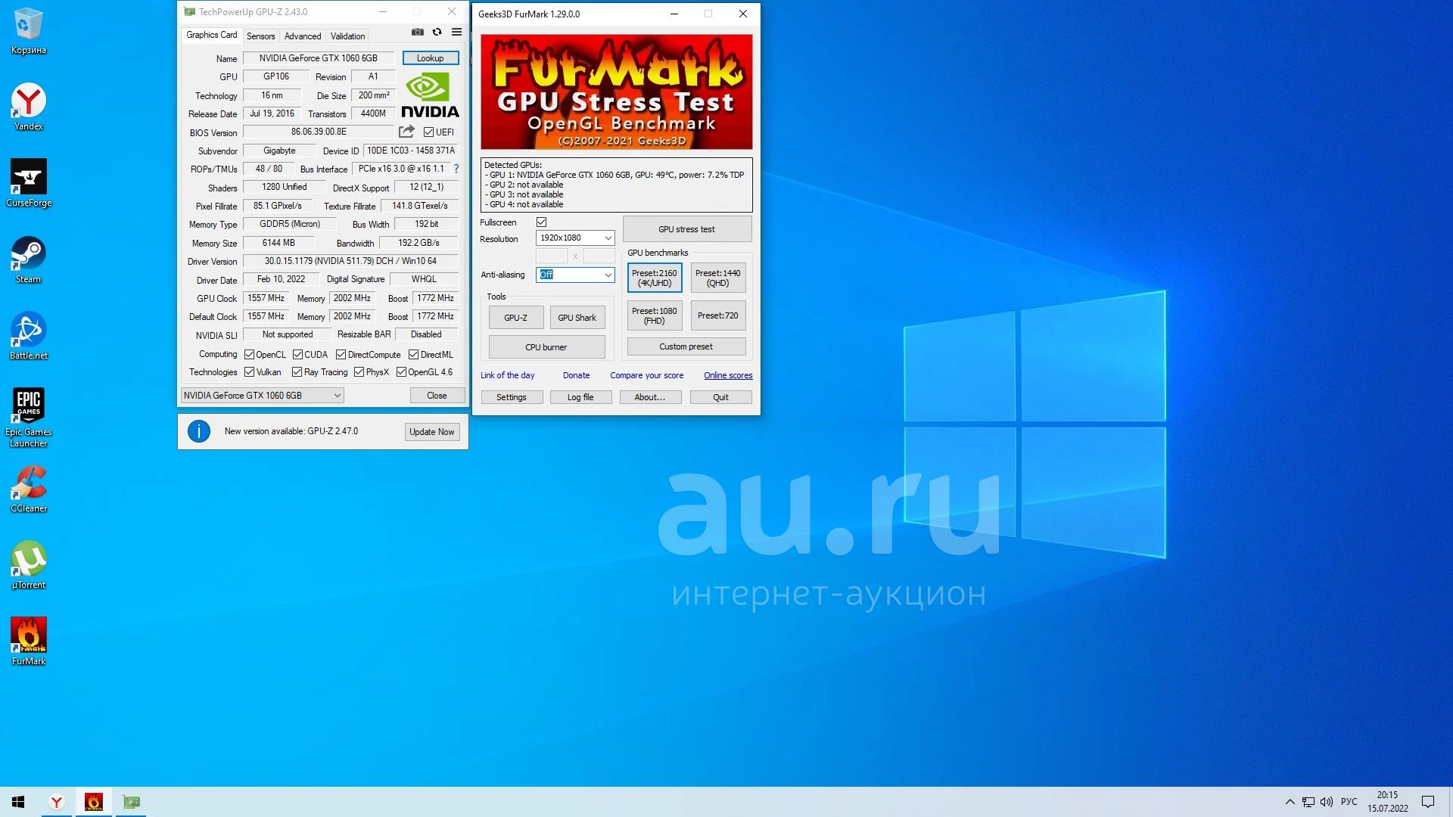The height and width of the screenshot is (817, 1453).
Task: Open the CCleaner desktop icon
Action: click(x=29, y=489)
